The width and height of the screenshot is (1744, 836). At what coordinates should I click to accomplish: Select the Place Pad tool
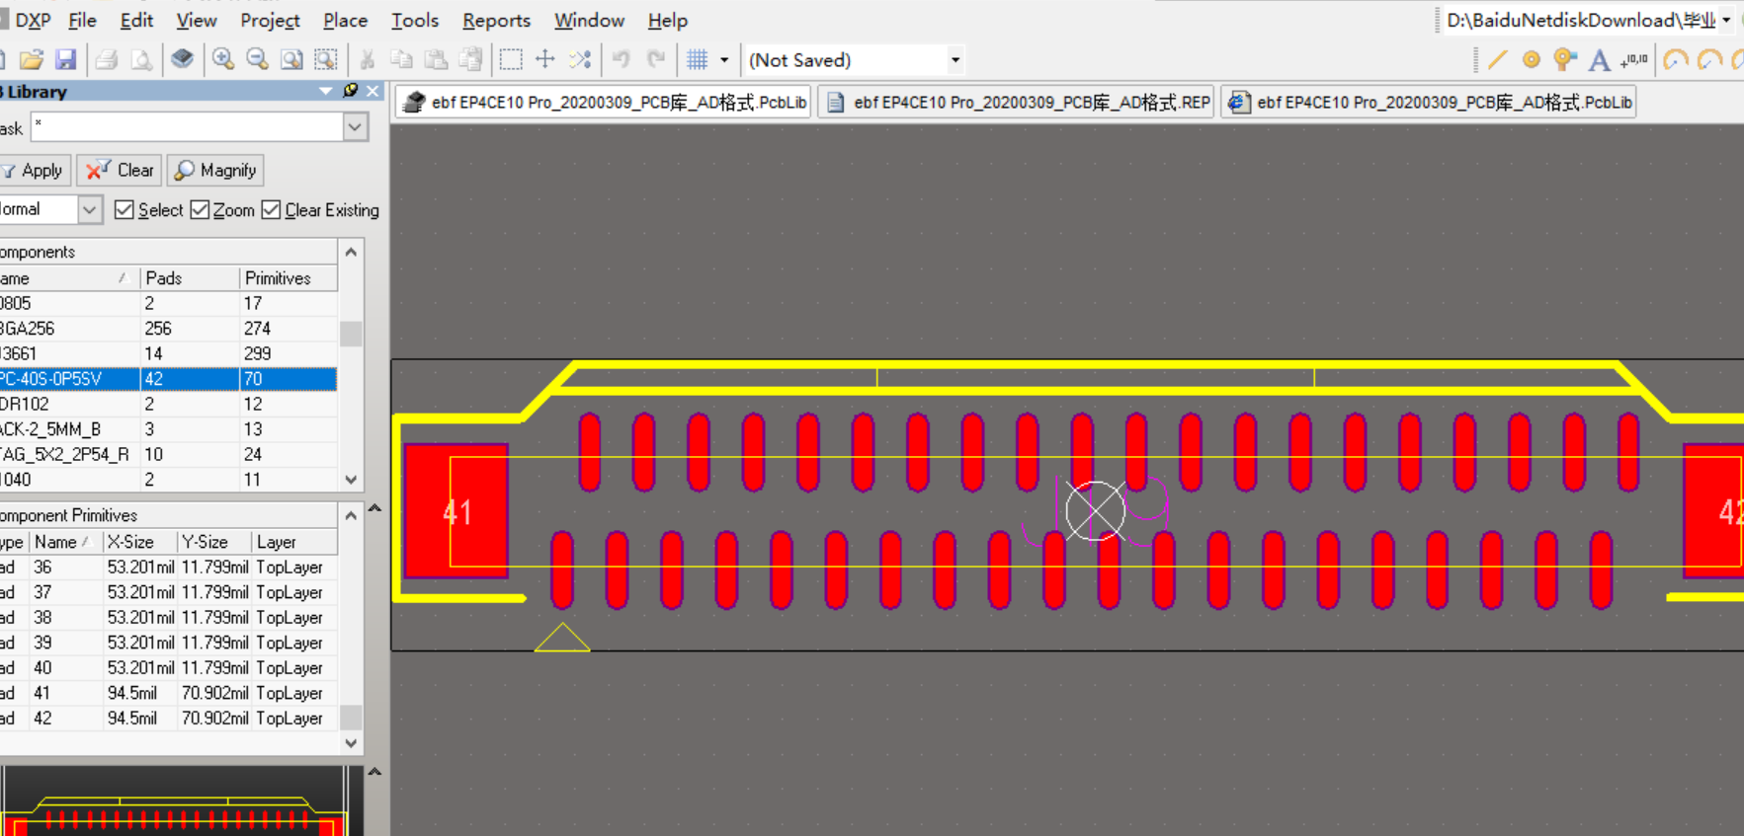1532,60
